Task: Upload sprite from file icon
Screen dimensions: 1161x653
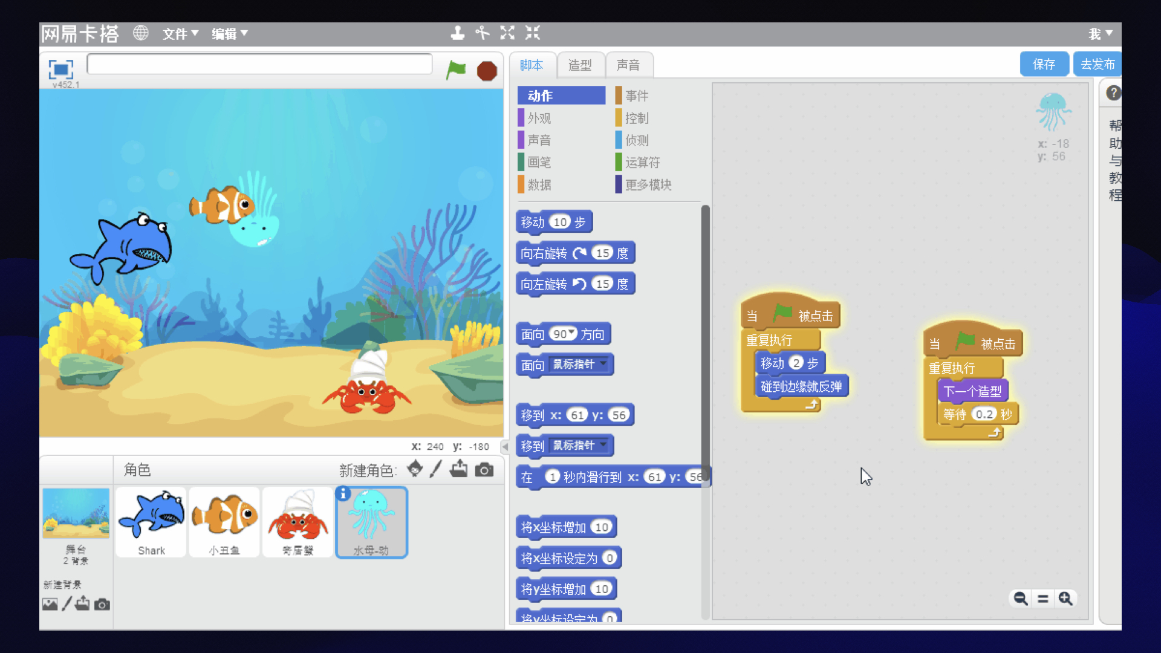Action: point(459,469)
